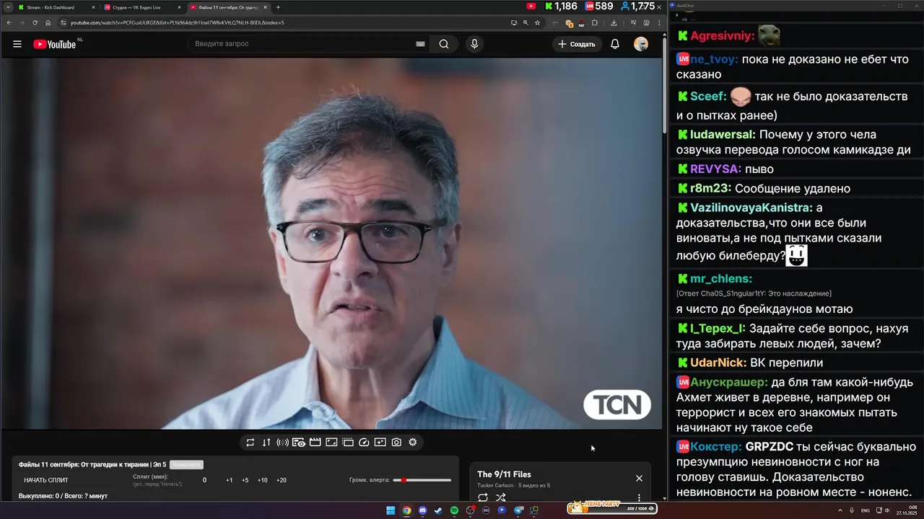
Task: Add +10 minutes to the split
Action: [x=263, y=480]
